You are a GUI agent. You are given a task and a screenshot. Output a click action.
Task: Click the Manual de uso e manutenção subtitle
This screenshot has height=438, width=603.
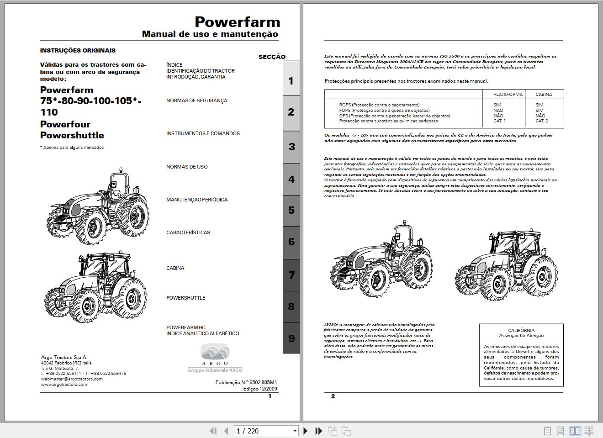[x=210, y=34]
